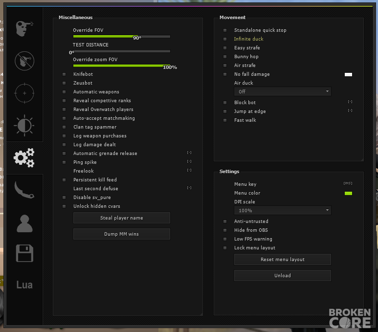
Task: Toggle No fall damage checkbox
Action: 225,74
